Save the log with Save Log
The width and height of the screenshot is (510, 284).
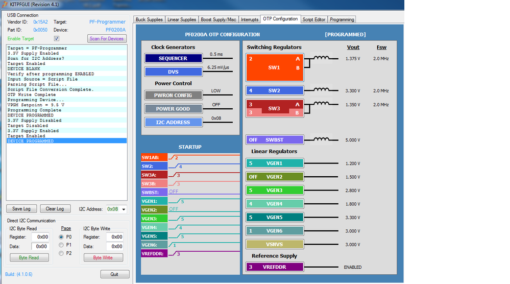tap(21, 209)
